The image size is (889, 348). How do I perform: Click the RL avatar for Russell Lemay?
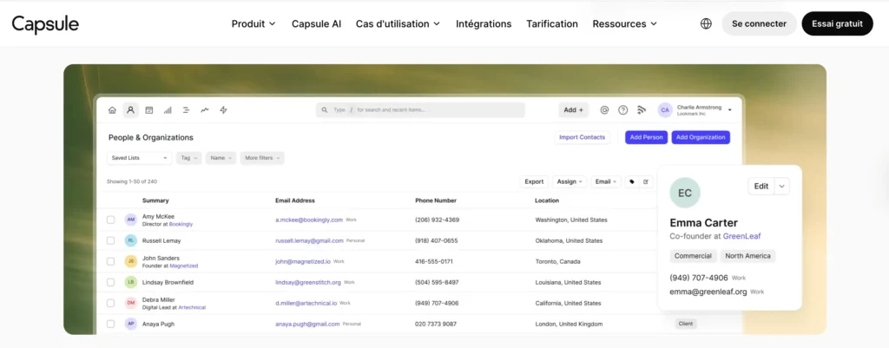[x=131, y=240]
